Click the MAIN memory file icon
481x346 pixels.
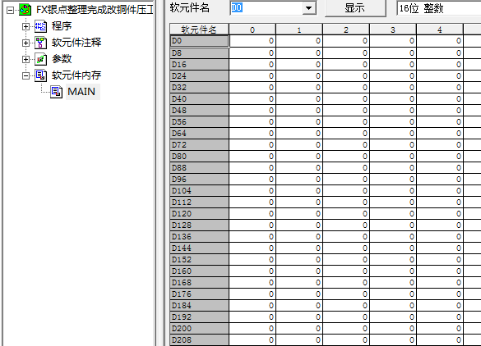pos(57,92)
